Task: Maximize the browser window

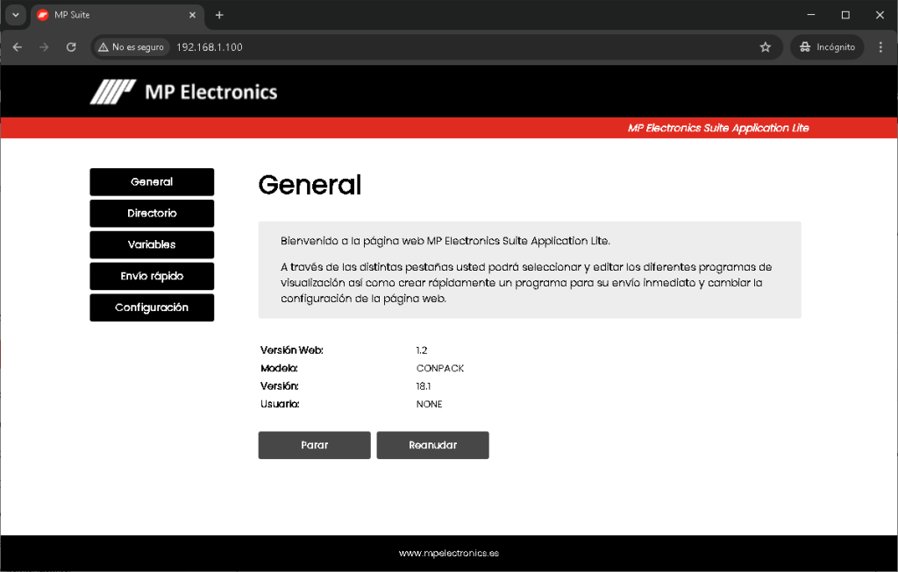Action: point(845,15)
